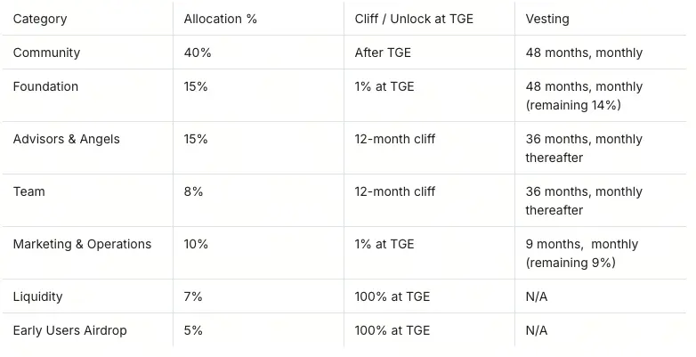Viewport: 696px width, 357px height.
Task: Click Foundation's 48 months vesting cell
Action: pyautogui.click(x=584, y=95)
